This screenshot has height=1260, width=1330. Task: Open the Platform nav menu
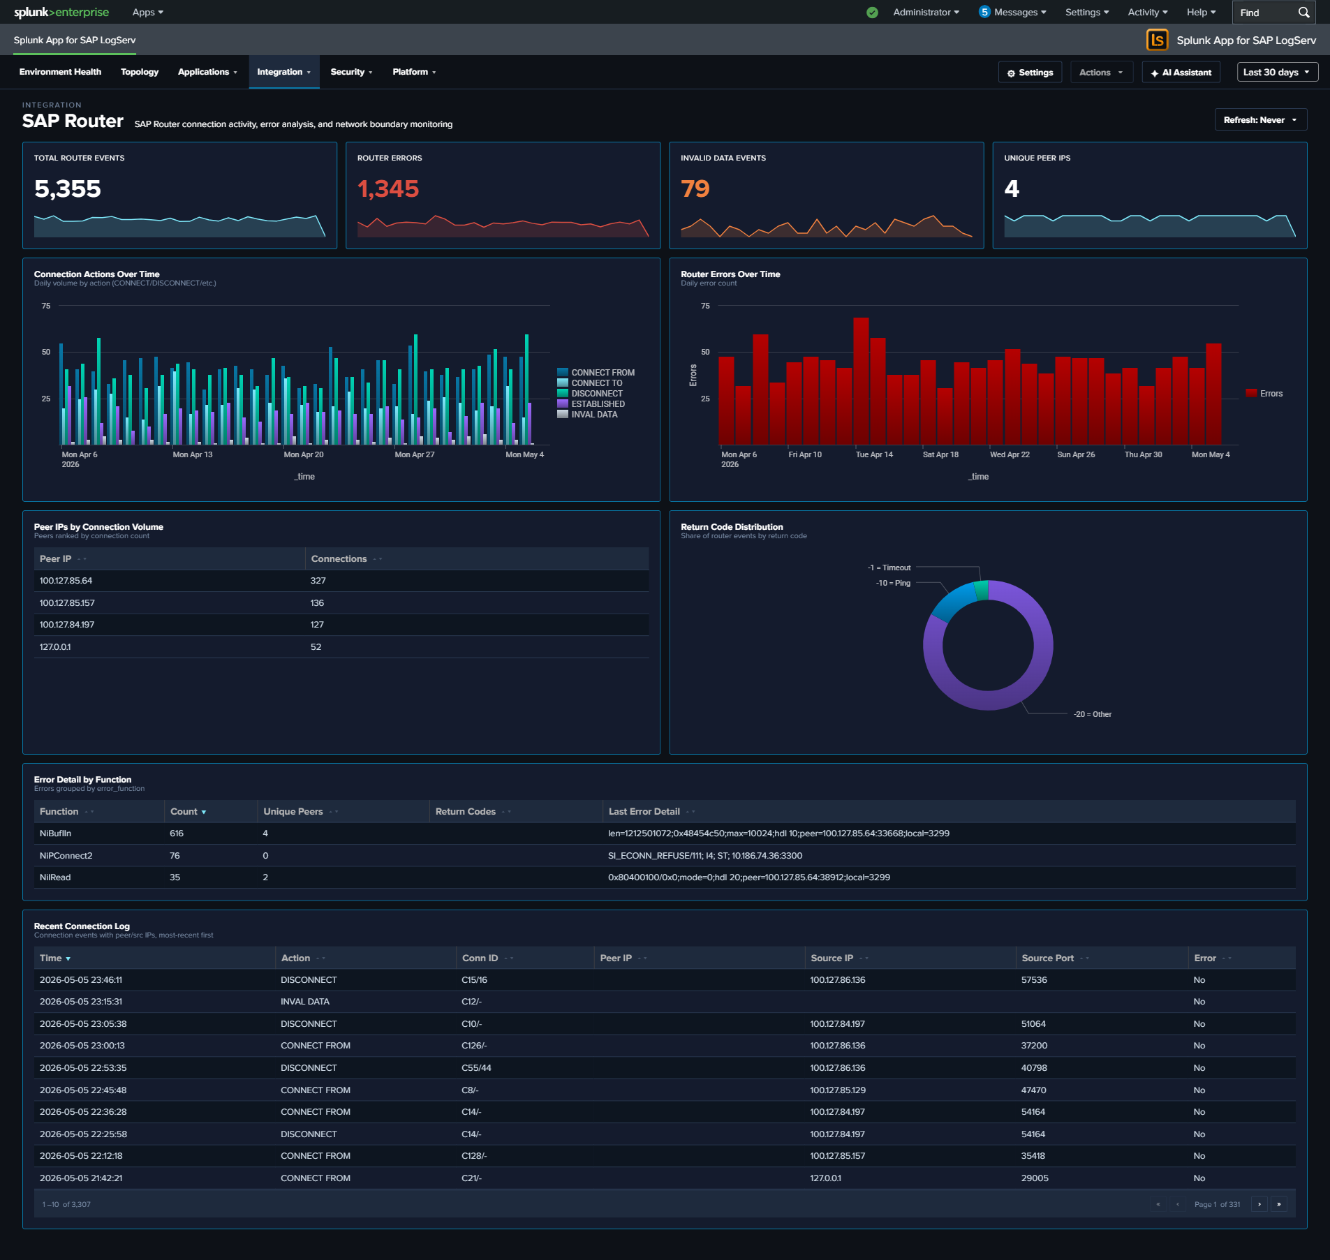click(414, 72)
